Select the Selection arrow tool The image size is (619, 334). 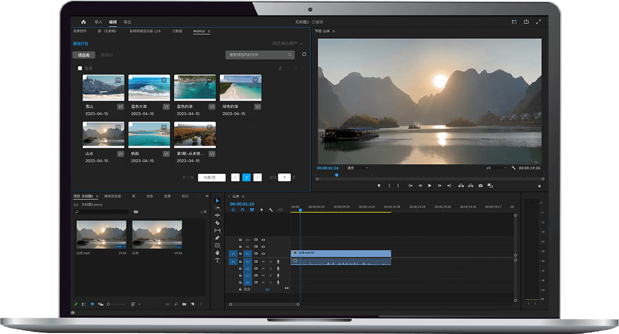(217, 200)
